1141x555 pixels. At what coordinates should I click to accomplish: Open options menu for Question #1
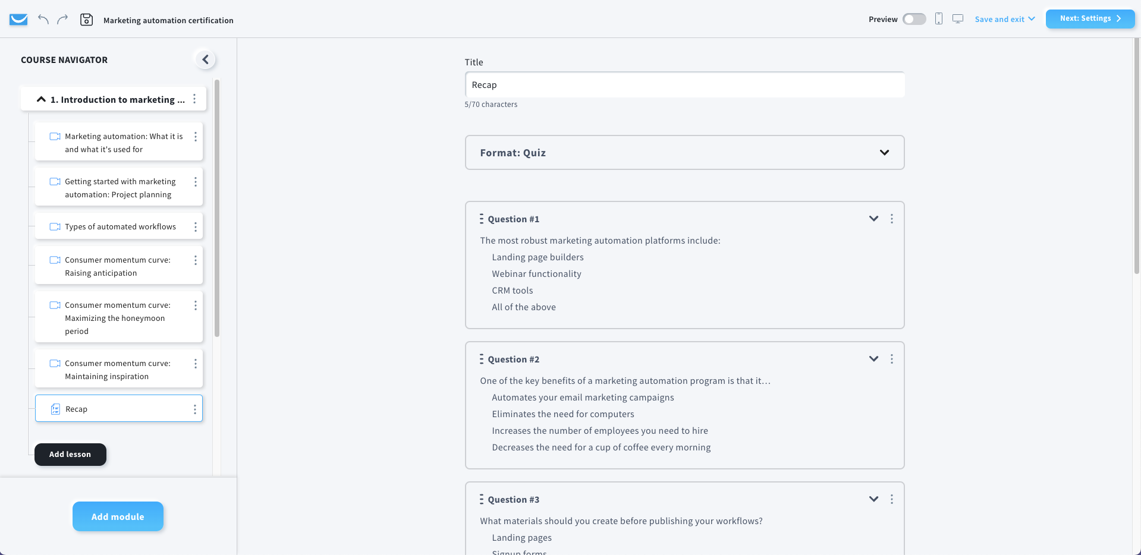click(x=891, y=219)
